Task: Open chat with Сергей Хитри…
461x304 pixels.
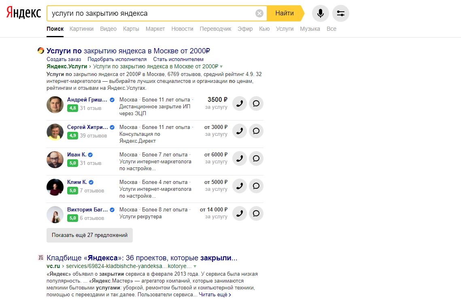Action: coord(256,131)
